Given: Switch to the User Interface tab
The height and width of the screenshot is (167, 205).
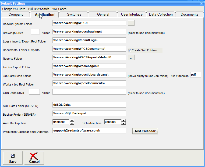Looking at the screenshot, I should tap(132, 15).
